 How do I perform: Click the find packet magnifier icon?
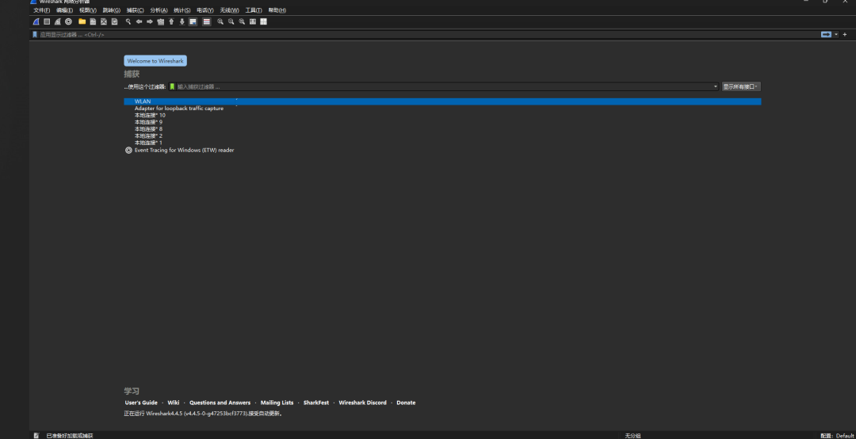pos(128,21)
